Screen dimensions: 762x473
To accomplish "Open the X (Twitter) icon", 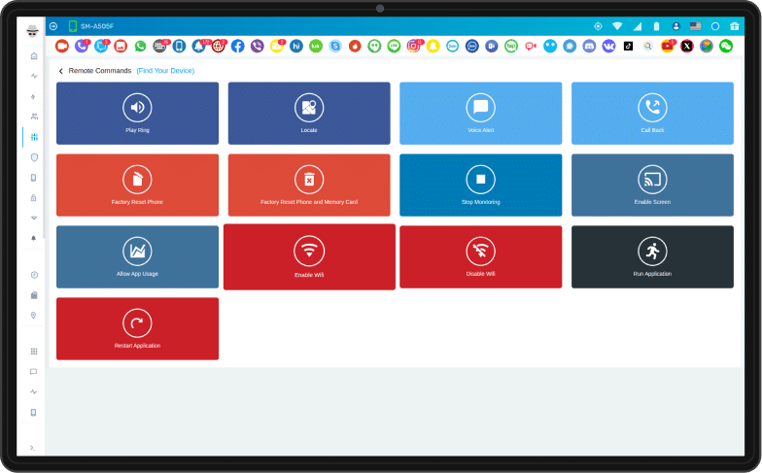I will tap(686, 47).
